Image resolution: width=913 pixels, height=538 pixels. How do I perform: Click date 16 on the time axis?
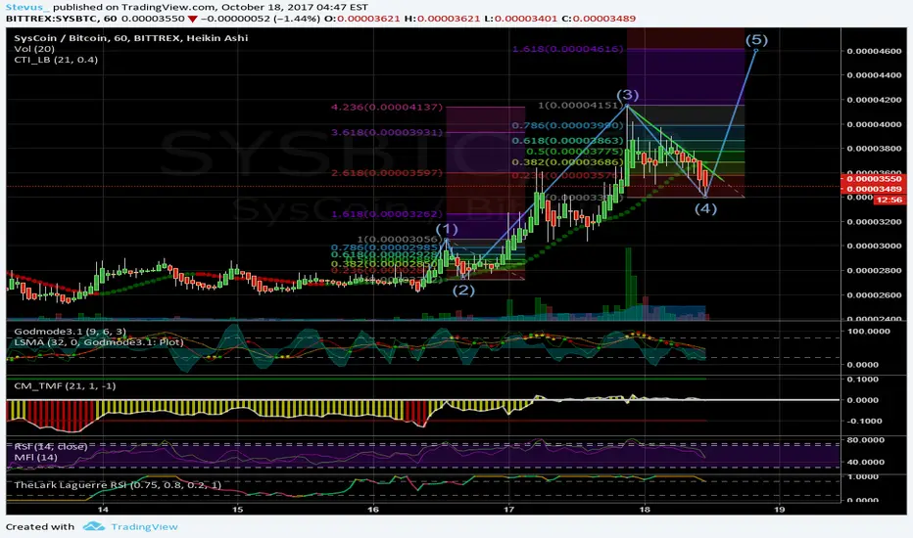373,510
